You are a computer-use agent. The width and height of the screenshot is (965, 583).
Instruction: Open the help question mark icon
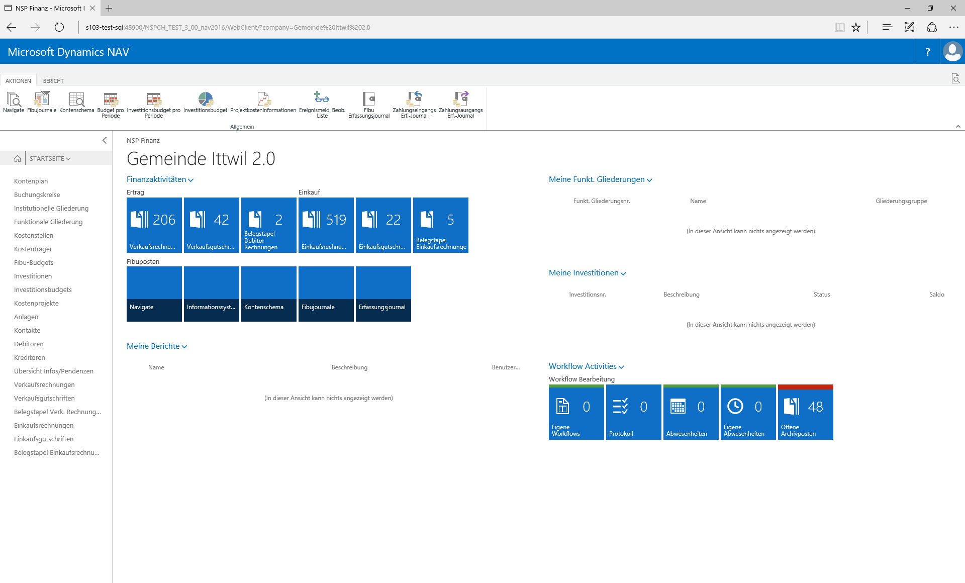click(927, 52)
